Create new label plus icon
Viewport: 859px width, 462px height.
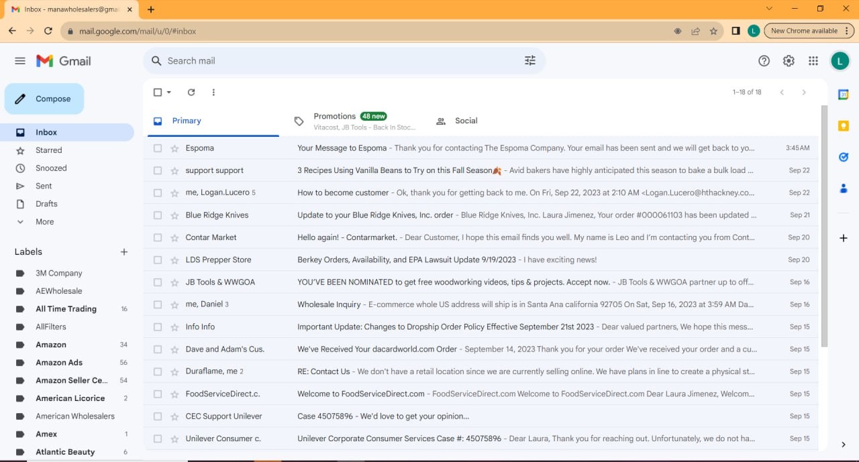[x=124, y=252]
